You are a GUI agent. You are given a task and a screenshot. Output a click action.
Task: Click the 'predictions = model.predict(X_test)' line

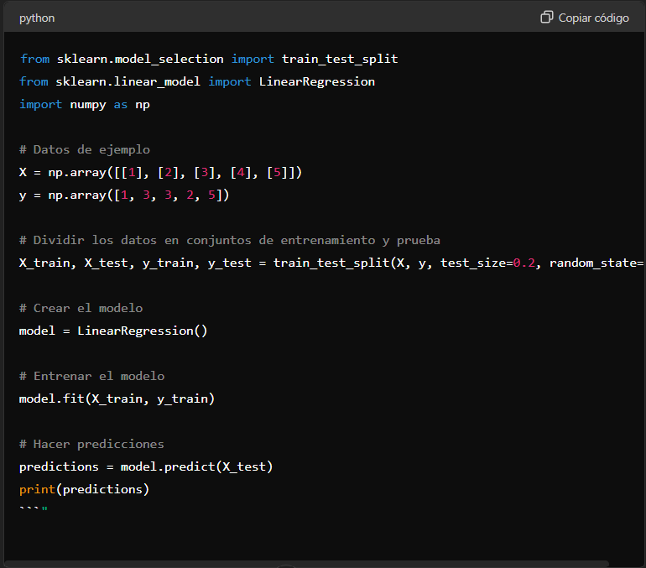(x=146, y=466)
